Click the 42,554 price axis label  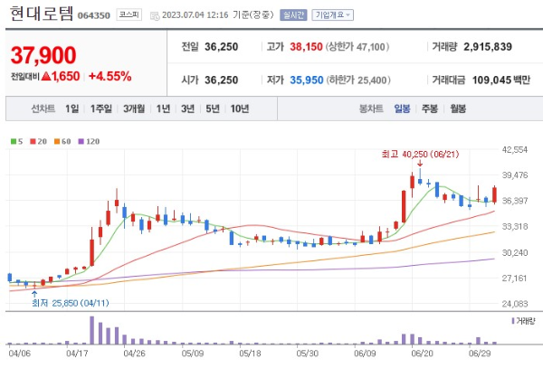click(x=515, y=150)
